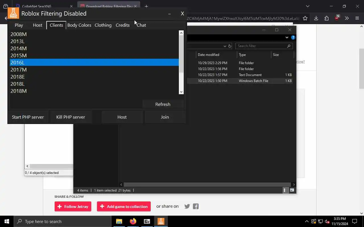The width and height of the screenshot is (364, 227).
Task: Select the 2013L client
Action: [x=94, y=41]
